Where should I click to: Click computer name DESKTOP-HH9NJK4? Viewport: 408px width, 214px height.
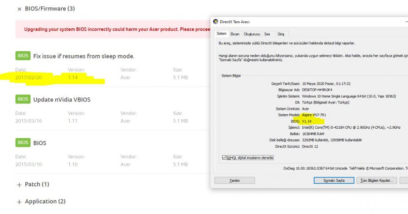(317, 90)
